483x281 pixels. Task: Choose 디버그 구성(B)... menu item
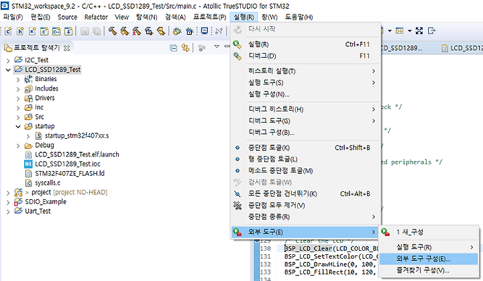pyautogui.click(x=306, y=133)
